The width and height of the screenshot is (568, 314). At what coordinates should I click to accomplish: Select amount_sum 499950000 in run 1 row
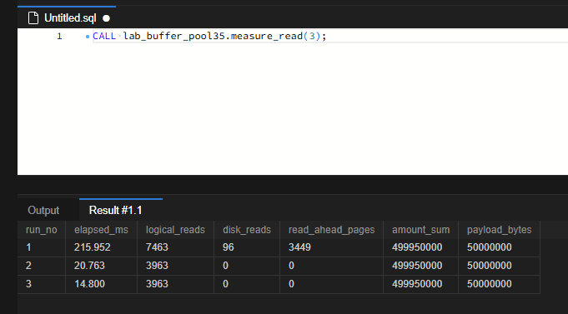tap(420, 248)
